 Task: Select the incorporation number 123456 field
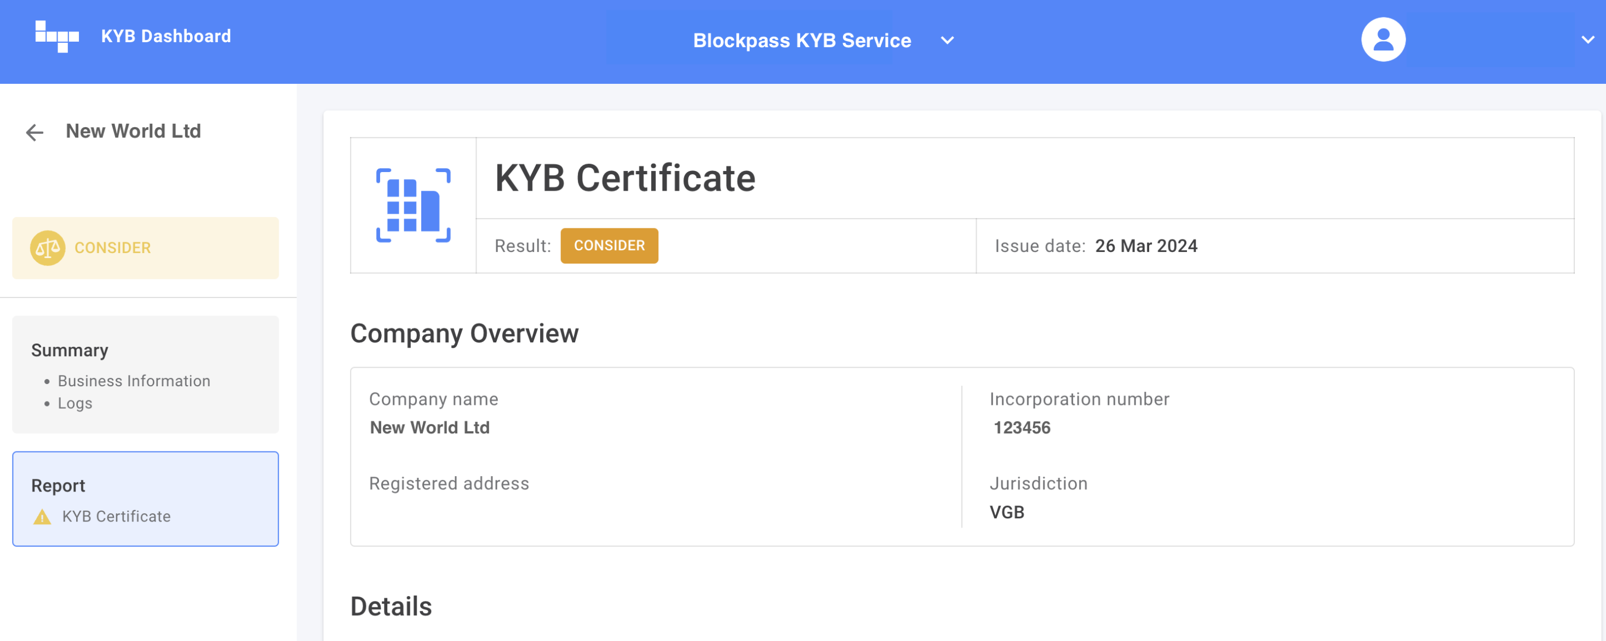[x=1022, y=427]
